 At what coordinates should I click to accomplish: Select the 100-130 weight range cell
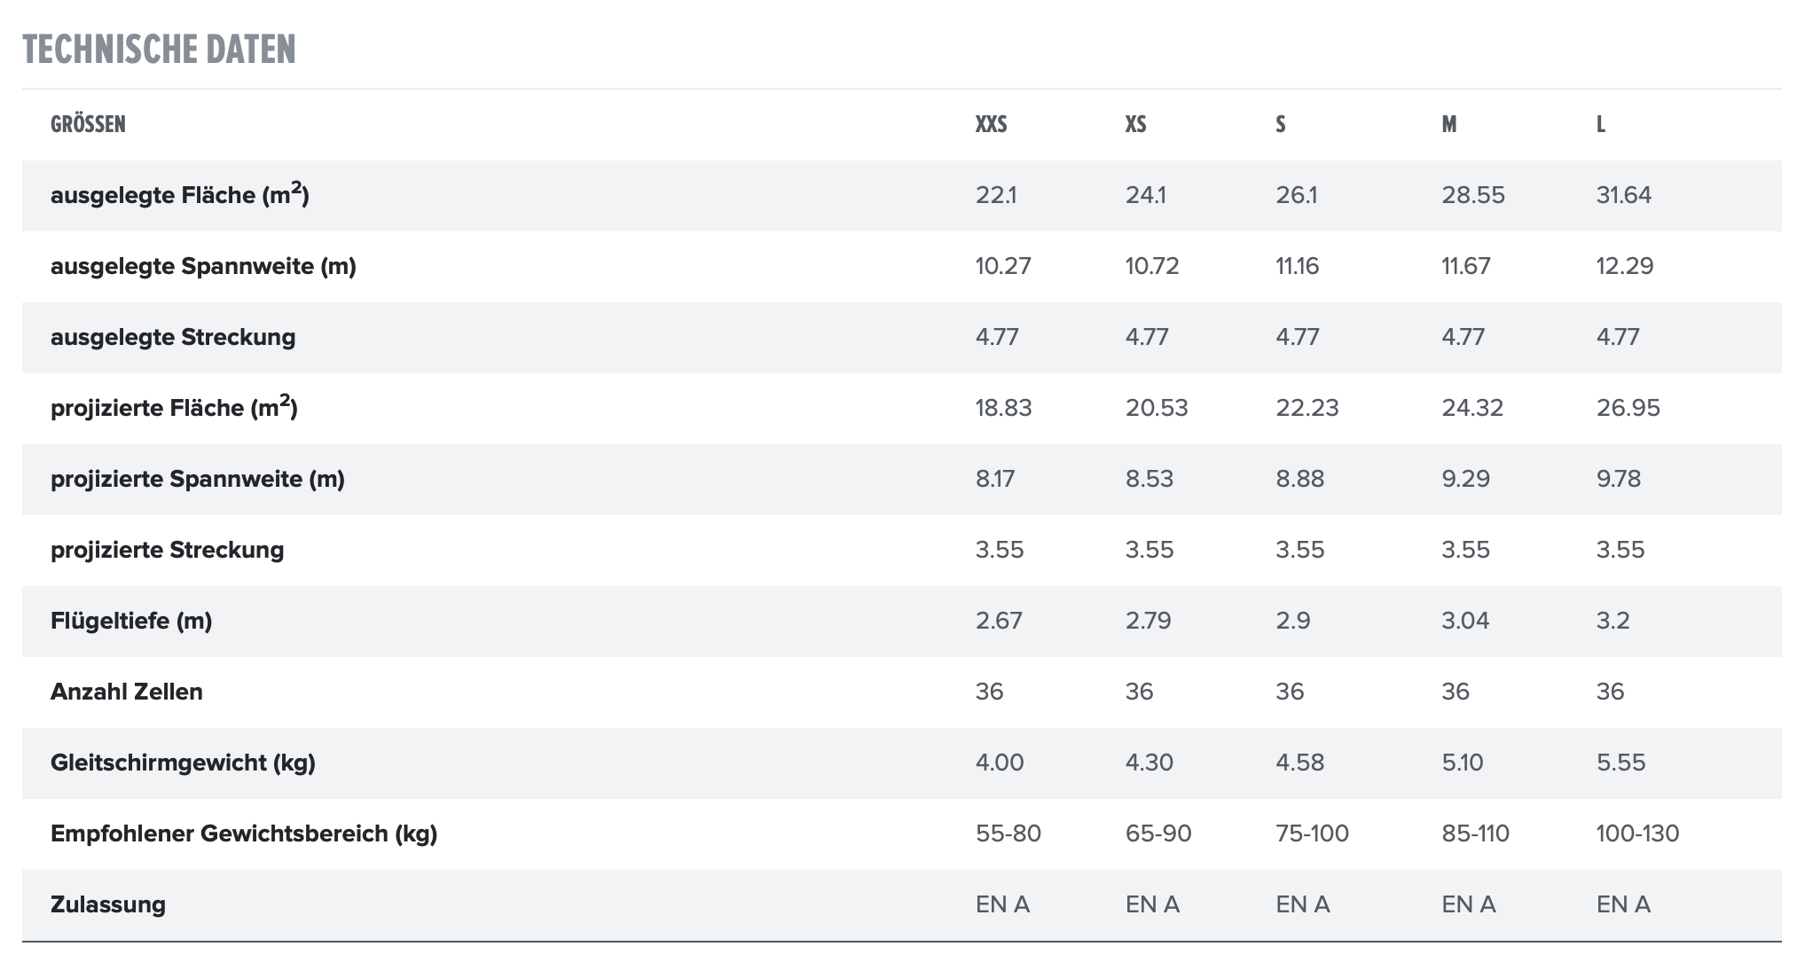[1637, 833]
